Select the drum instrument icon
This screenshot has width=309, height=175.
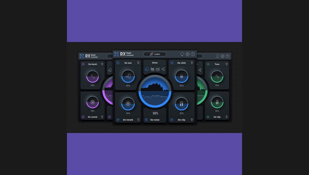pos(158,69)
